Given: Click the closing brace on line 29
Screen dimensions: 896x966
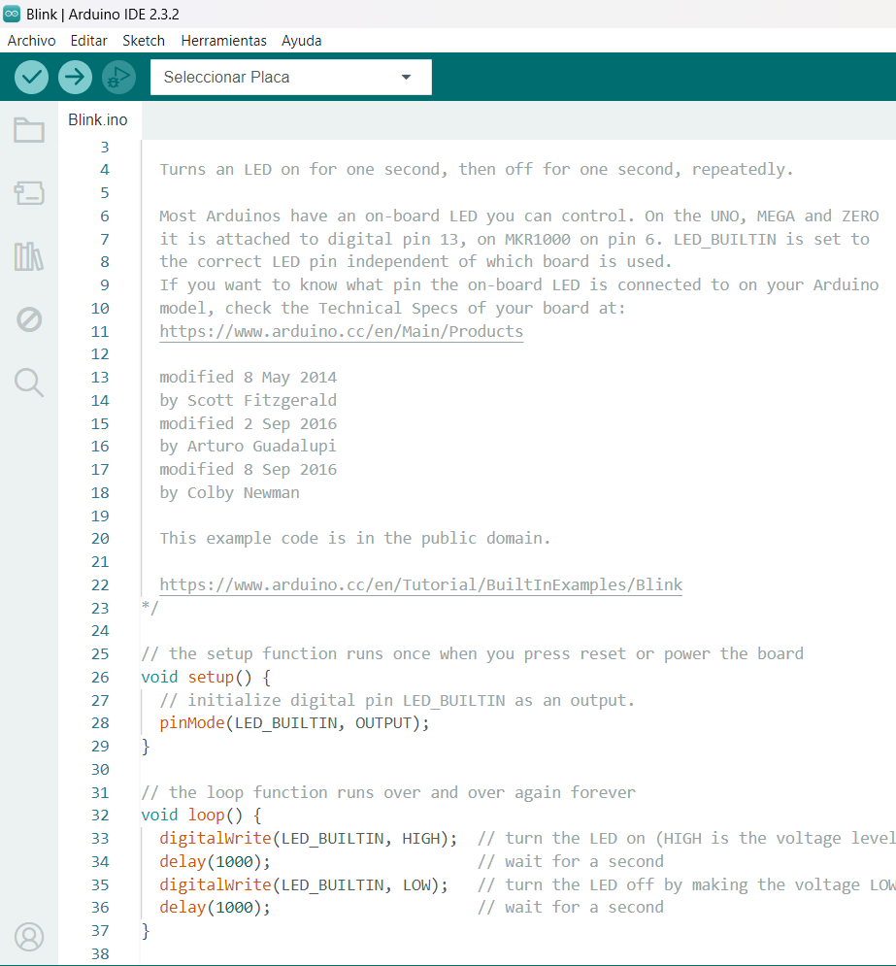Looking at the screenshot, I should (146, 746).
